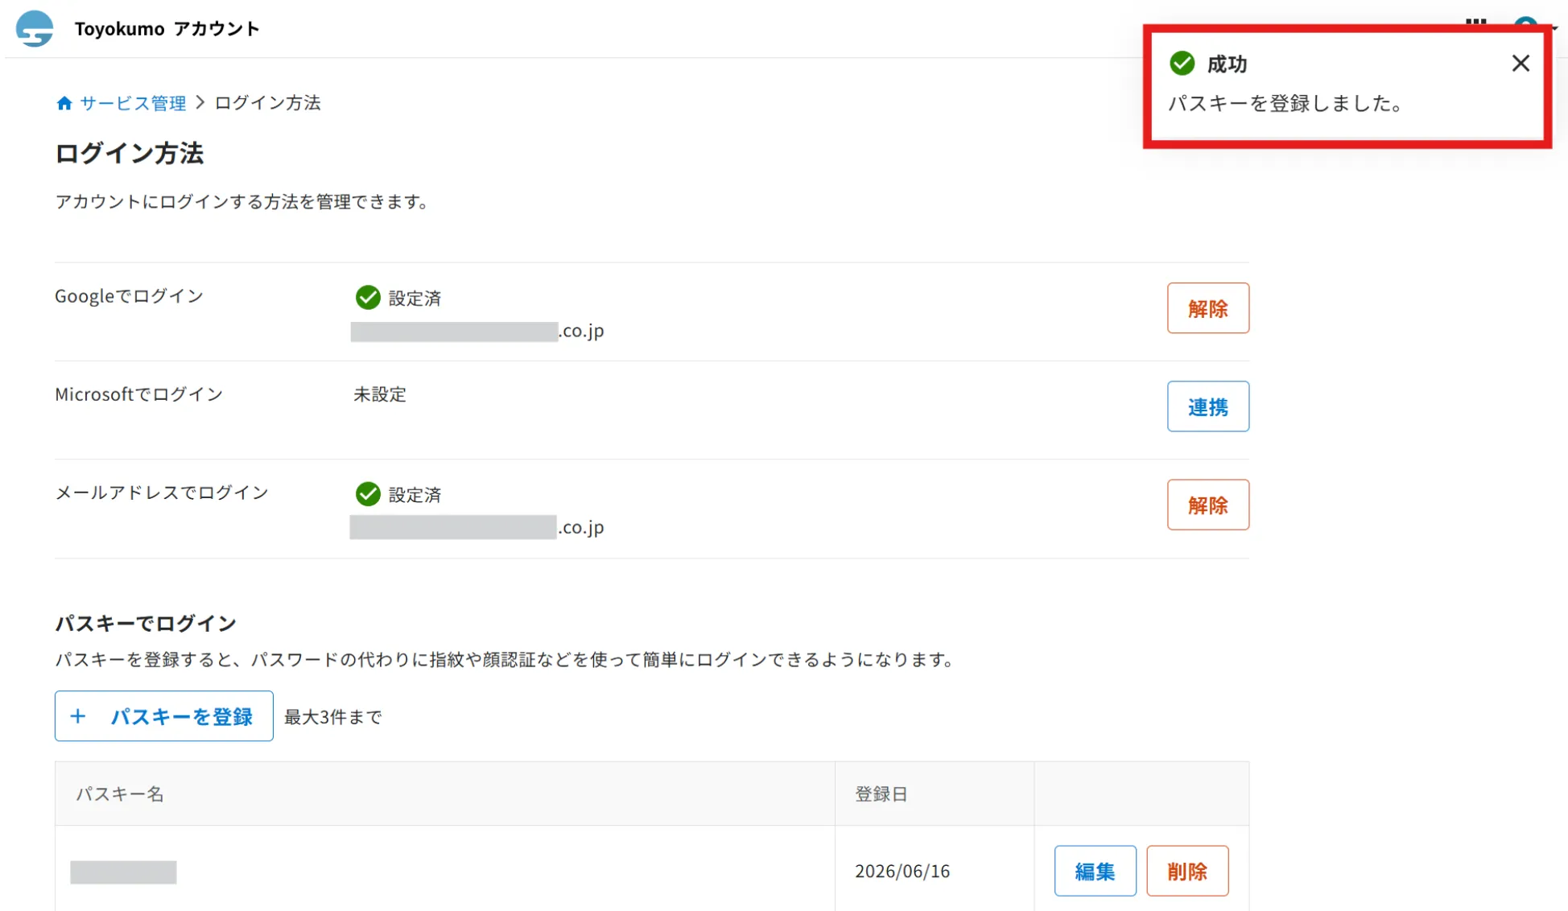This screenshot has width=1568, height=911.
Task: Click the ログイン方法 breadcrumb text
Action: click(267, 103)
